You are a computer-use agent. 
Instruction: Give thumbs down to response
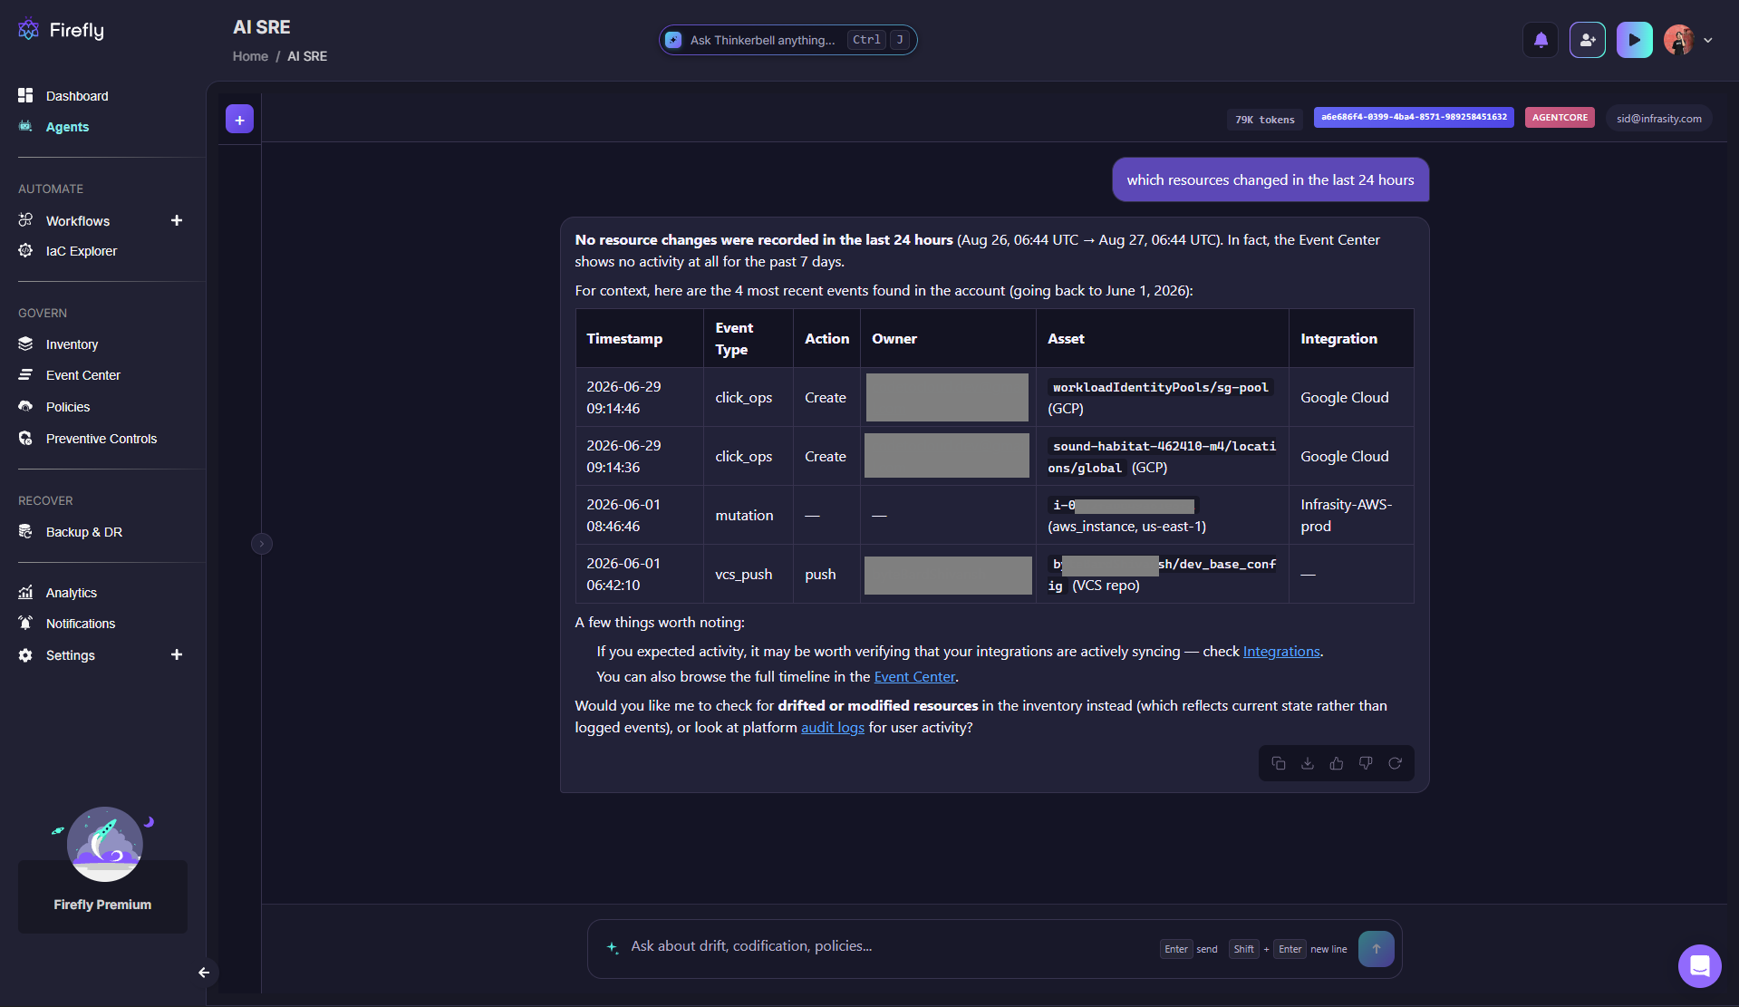[1366, 763]
